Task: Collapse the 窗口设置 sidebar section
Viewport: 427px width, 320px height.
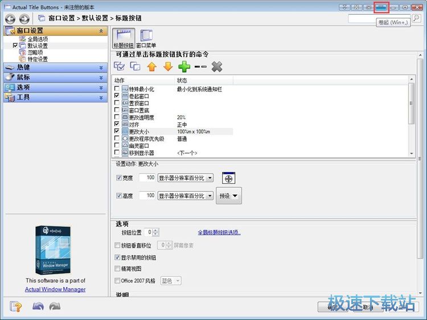Action: 56,31
